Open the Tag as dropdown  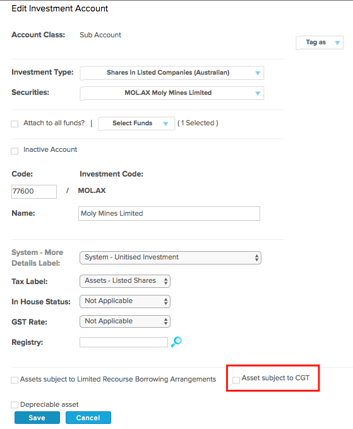pos(320,42)
